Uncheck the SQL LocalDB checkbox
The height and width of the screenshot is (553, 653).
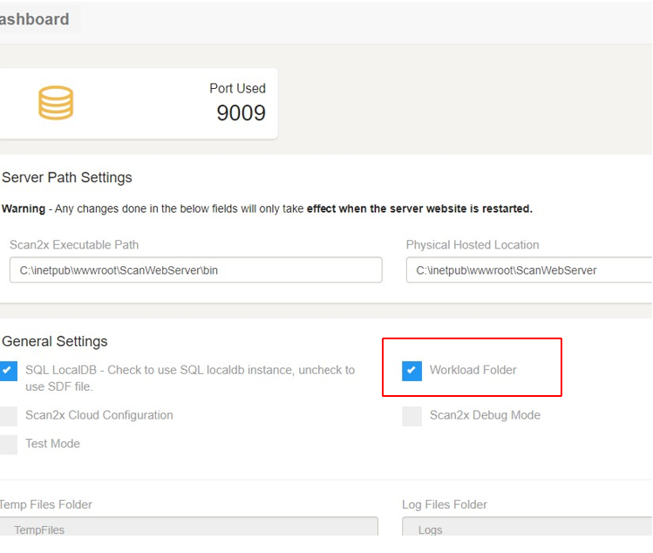(x=8, y=371)
